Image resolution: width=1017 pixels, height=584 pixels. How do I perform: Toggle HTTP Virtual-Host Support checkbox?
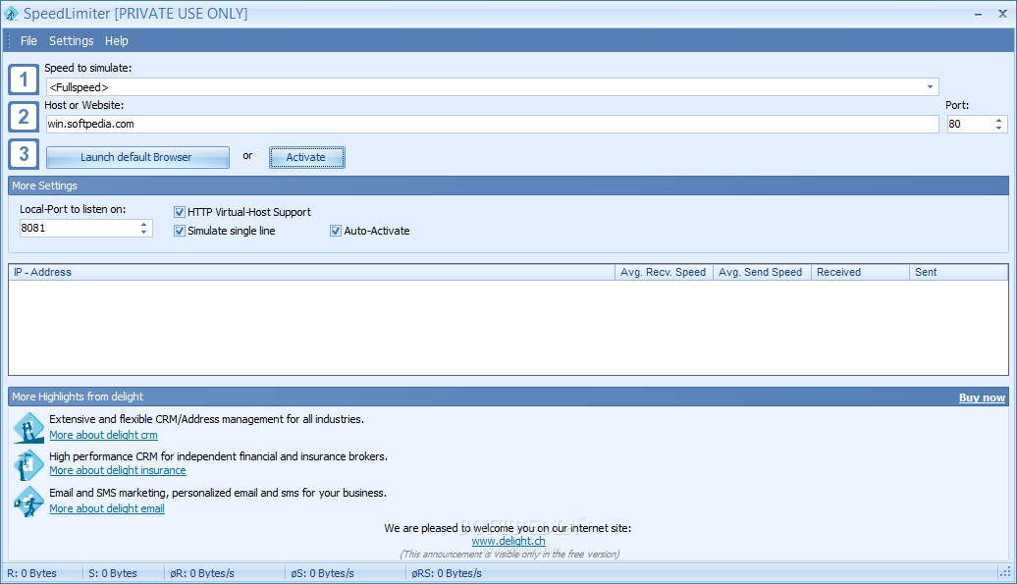pyautogui.click(x=180, y=212)
